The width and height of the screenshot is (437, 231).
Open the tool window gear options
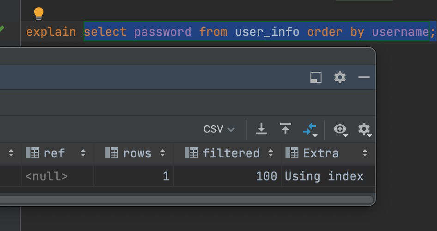click(x=340, y=77)
